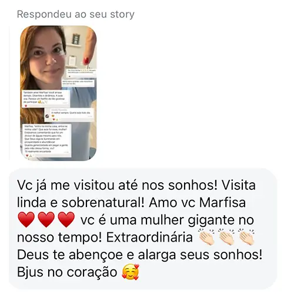Tap the middle red heart emoji
The height and width of the screenshot is (294, 294).
[46, 220]
